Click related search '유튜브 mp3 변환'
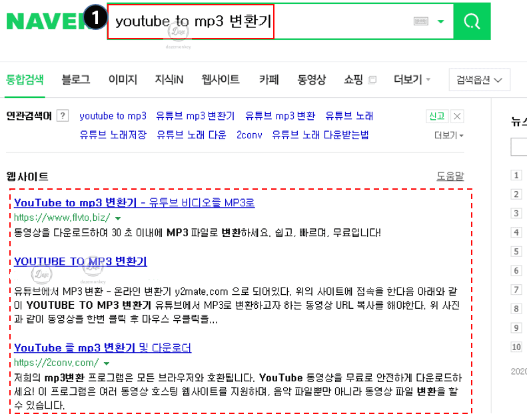The width and height of the screenshot is (527, 420). click(280, 116)
